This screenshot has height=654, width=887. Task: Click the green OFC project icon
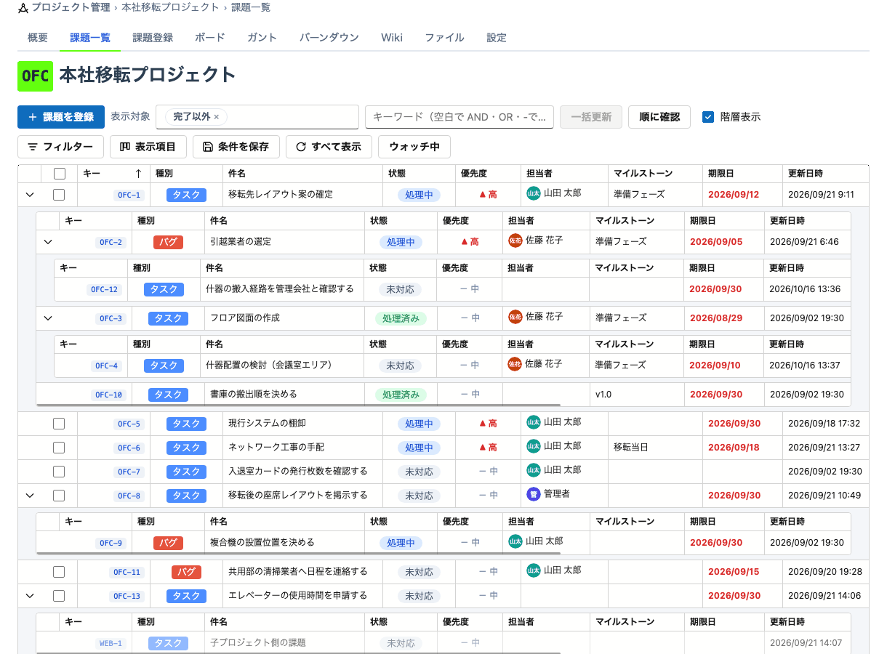coord(36,76)
